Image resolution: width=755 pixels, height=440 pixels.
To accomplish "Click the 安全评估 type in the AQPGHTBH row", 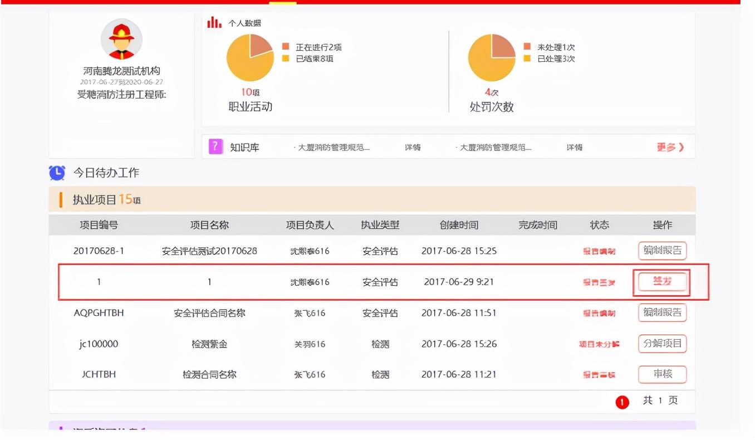I will [380, 313].
